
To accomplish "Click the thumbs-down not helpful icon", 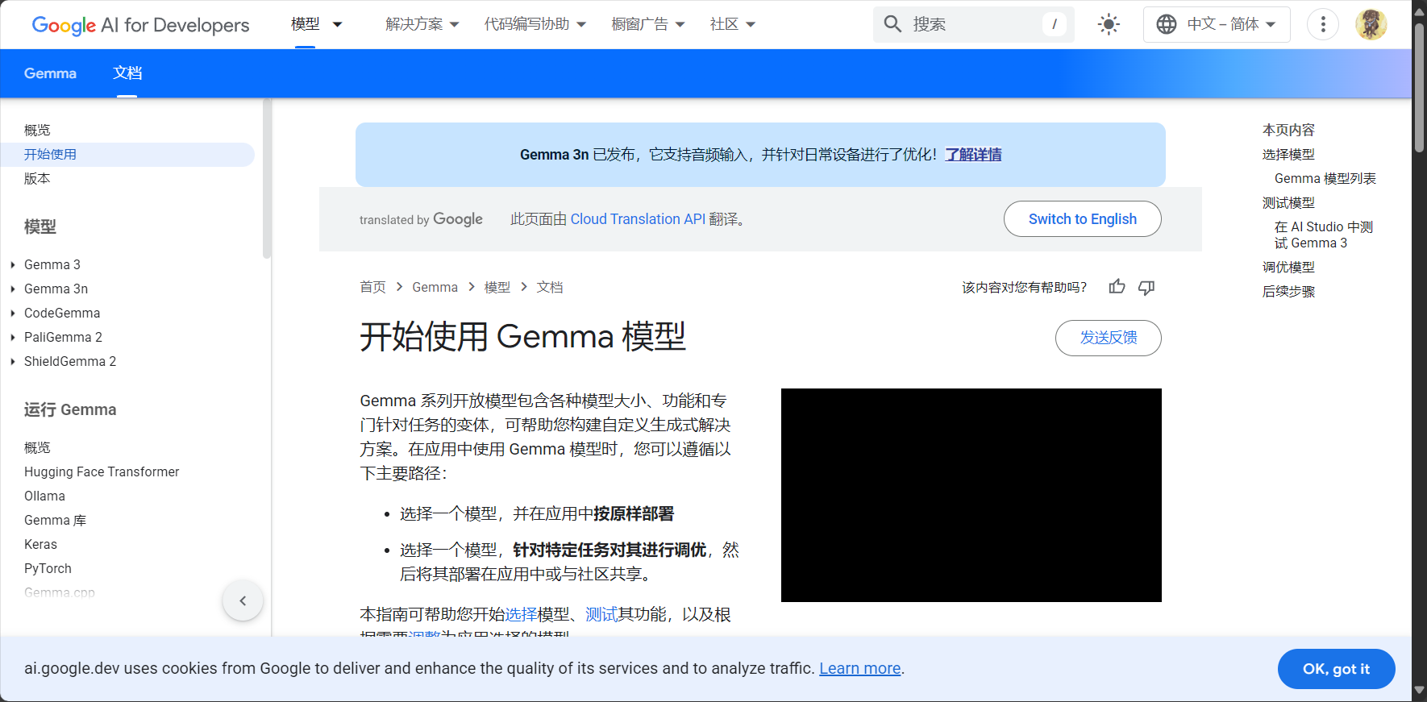I will (1146, 287).
